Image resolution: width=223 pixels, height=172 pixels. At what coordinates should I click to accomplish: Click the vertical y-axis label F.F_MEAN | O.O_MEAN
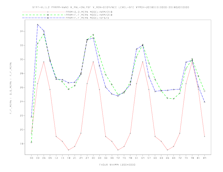[11, 88]
